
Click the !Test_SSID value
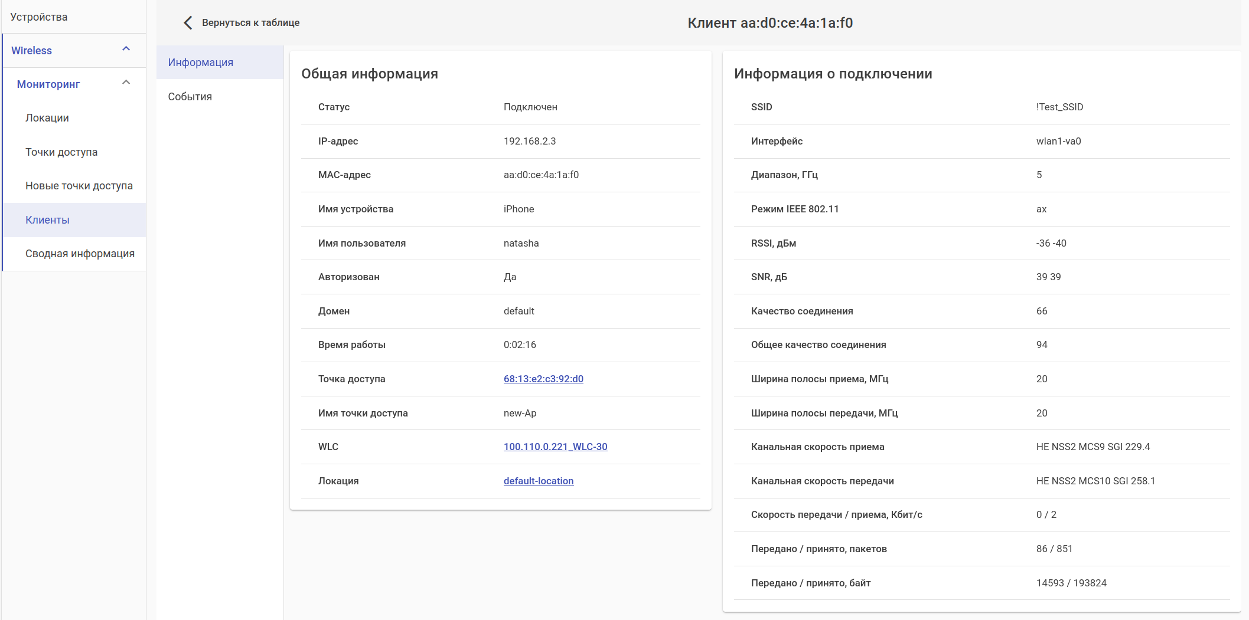(x=1059, y=107)
